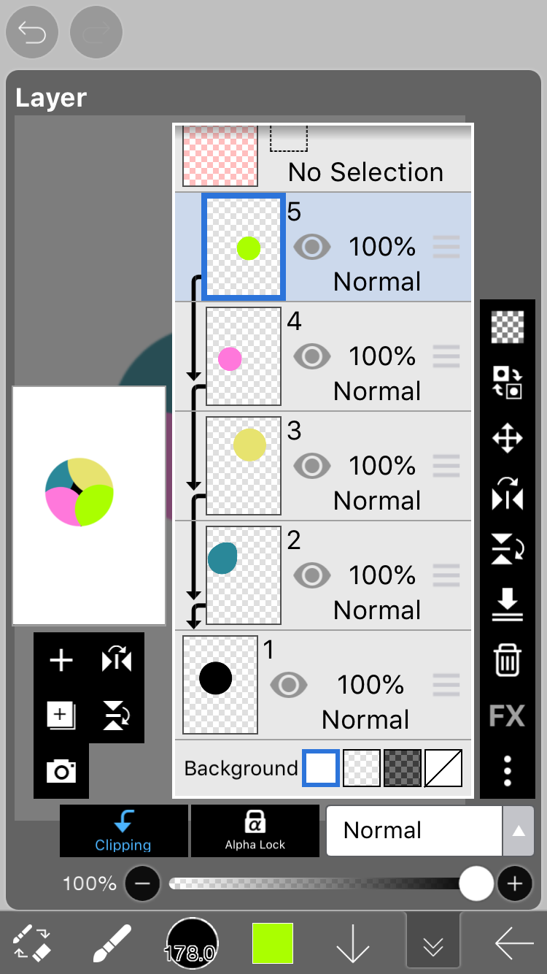Delete layer using the trash icon
This screenshot has height=974, width=547.
click(508, 659)
